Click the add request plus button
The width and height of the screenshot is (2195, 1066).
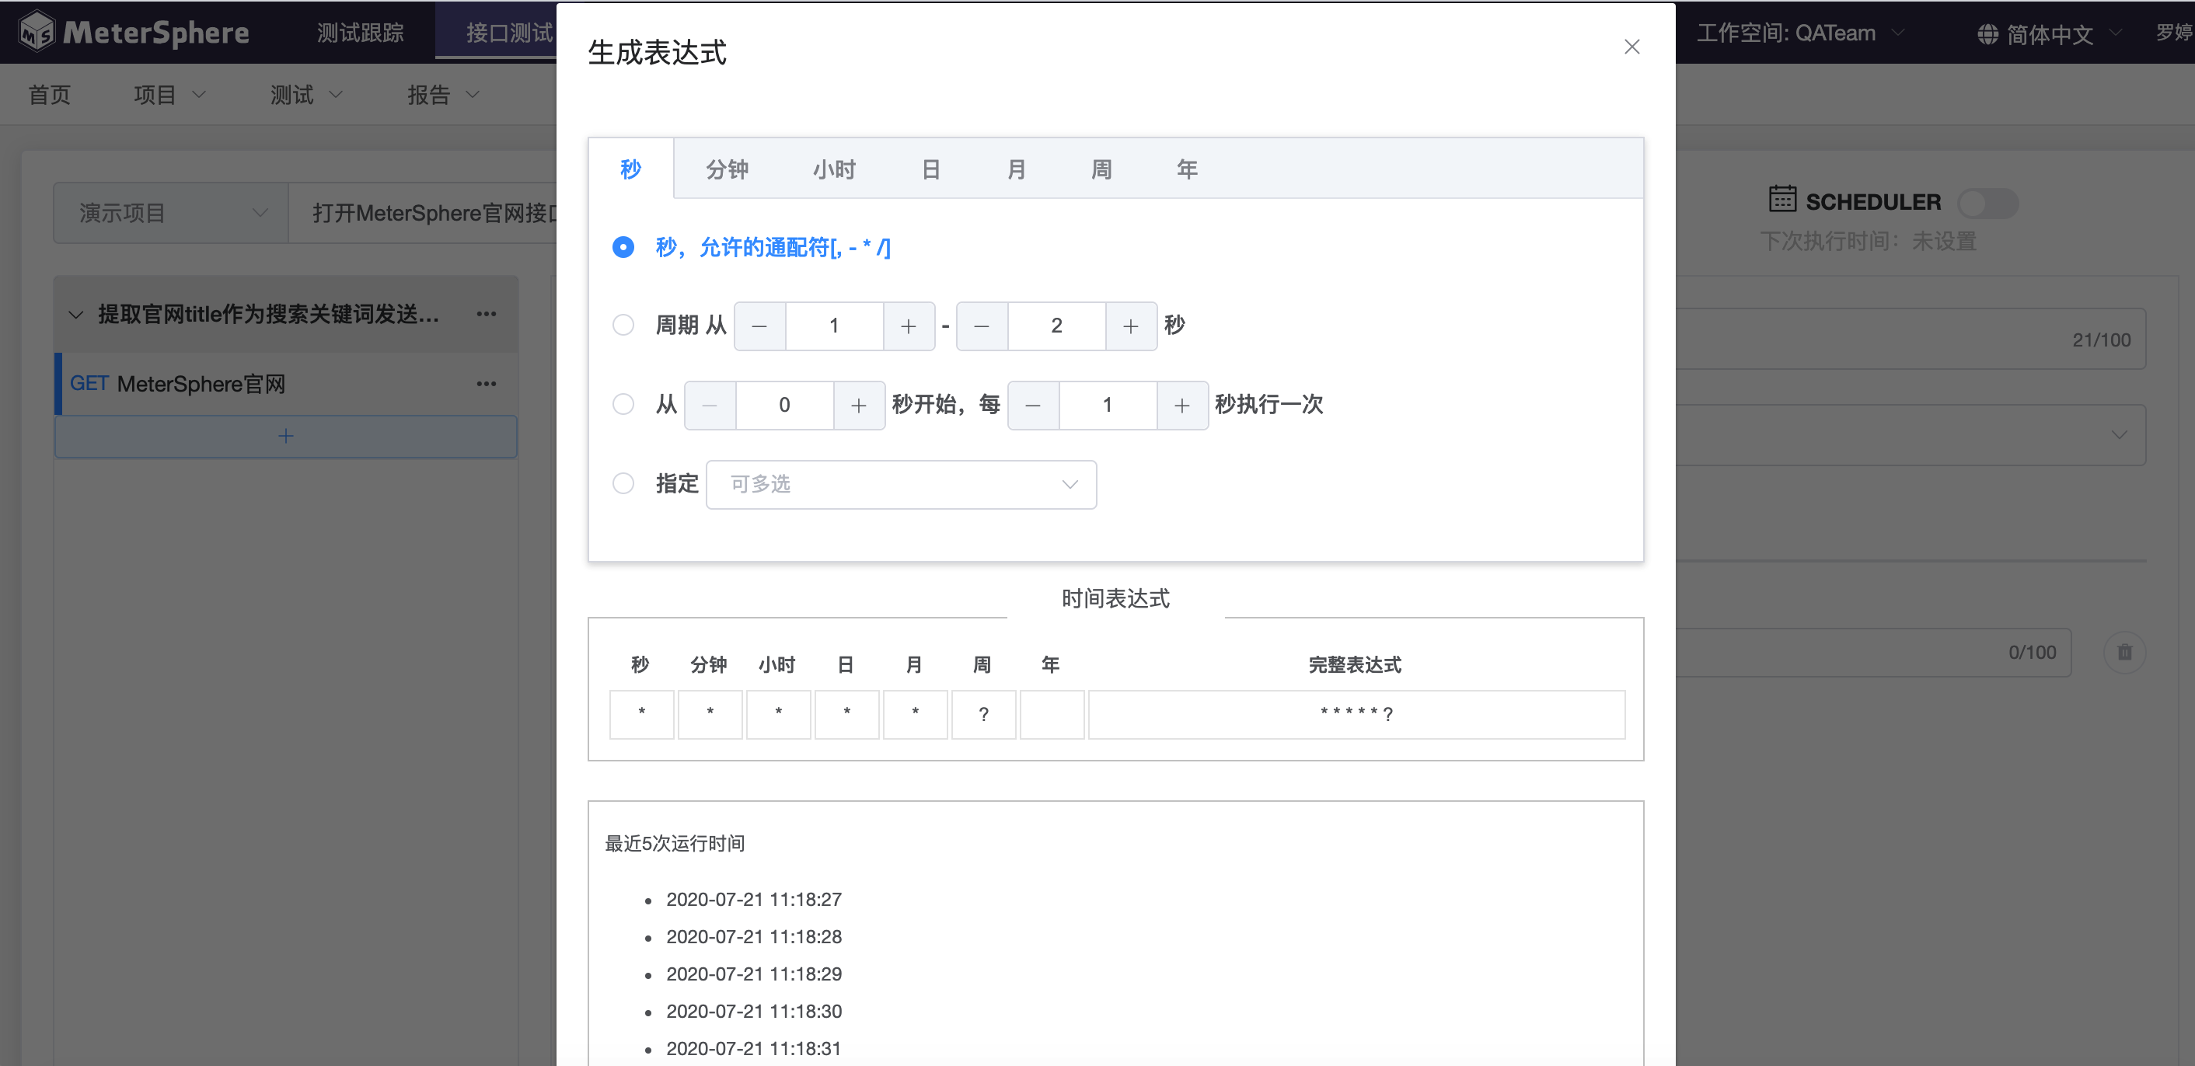(285, 436)
